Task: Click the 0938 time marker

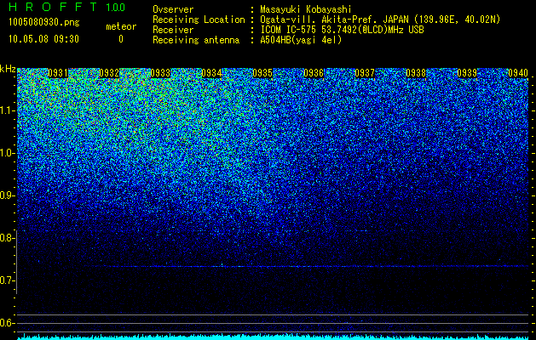Action: (416, 73)
